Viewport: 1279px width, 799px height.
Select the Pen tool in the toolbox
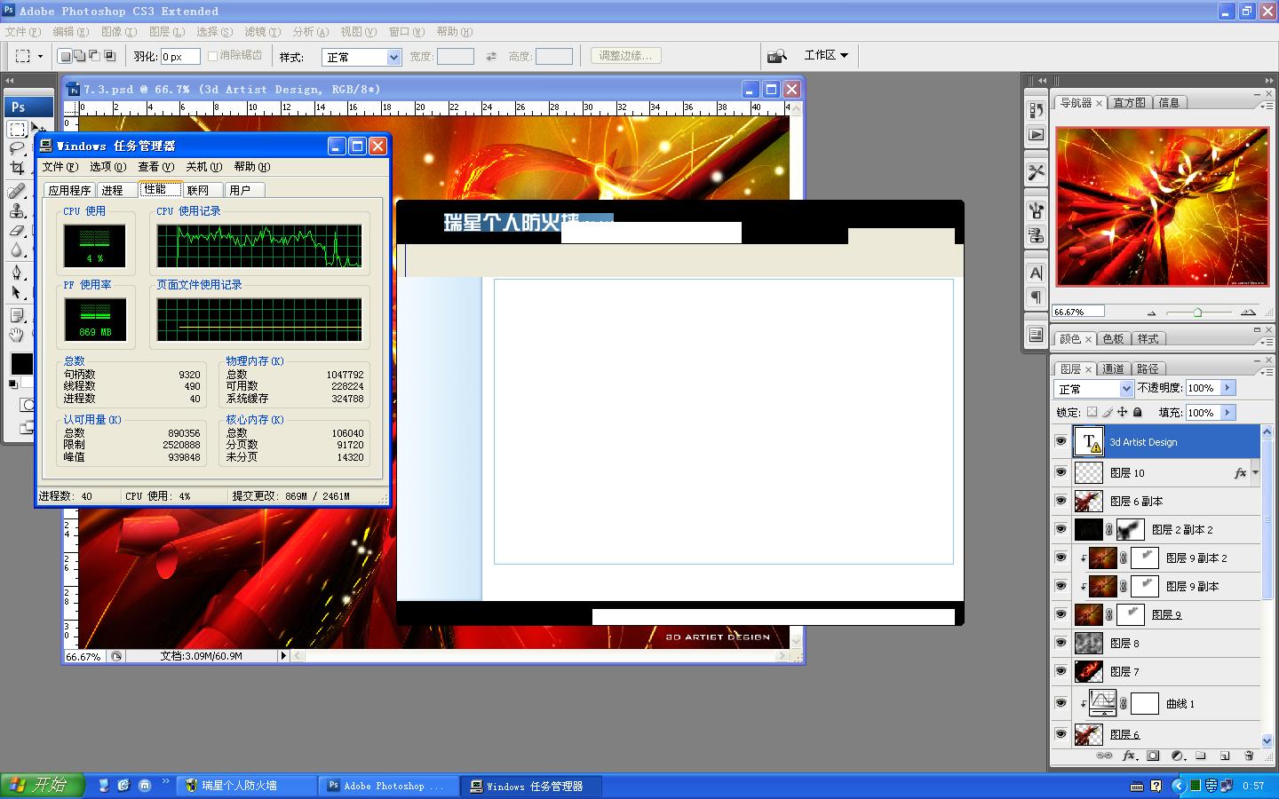(17, 273)
